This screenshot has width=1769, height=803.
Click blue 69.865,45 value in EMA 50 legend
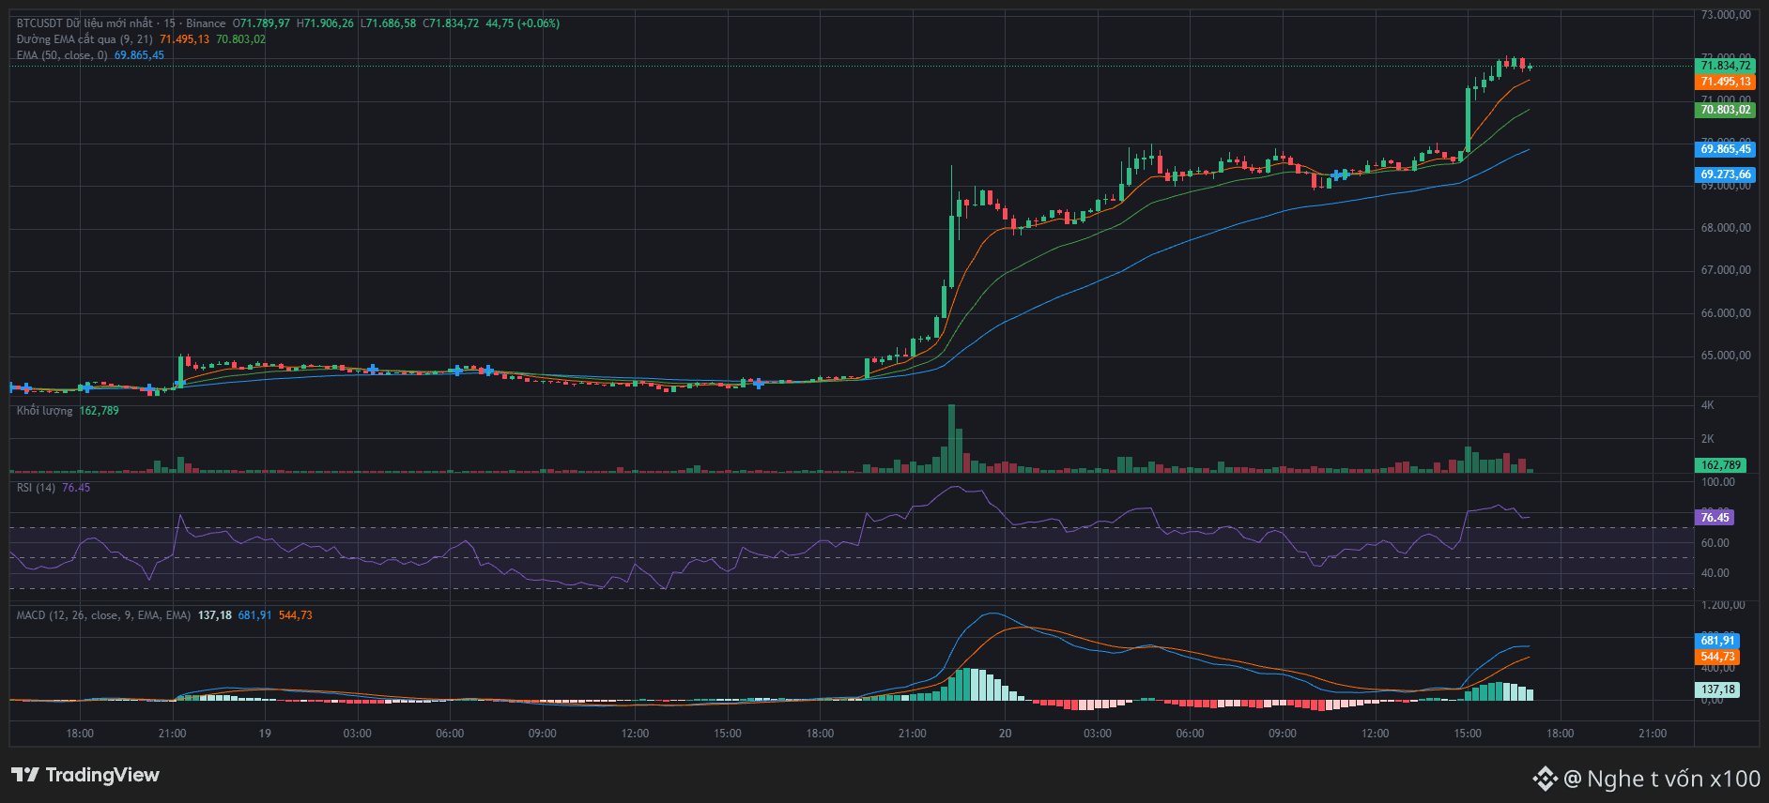(x=139, y=55)
